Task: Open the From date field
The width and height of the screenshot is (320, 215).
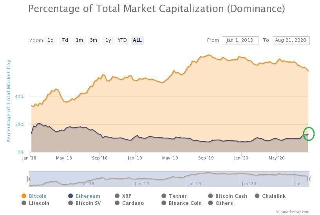Action: 240,41
